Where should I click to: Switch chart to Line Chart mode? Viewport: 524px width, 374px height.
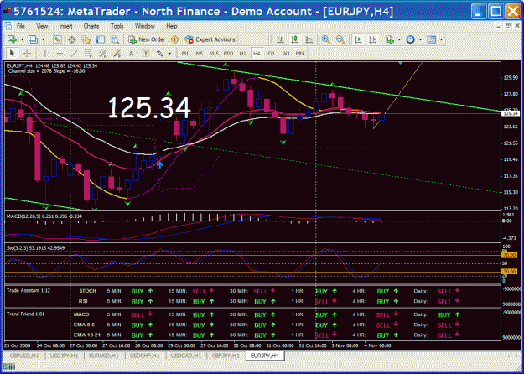pyautogui.click(x=309, y=39)
